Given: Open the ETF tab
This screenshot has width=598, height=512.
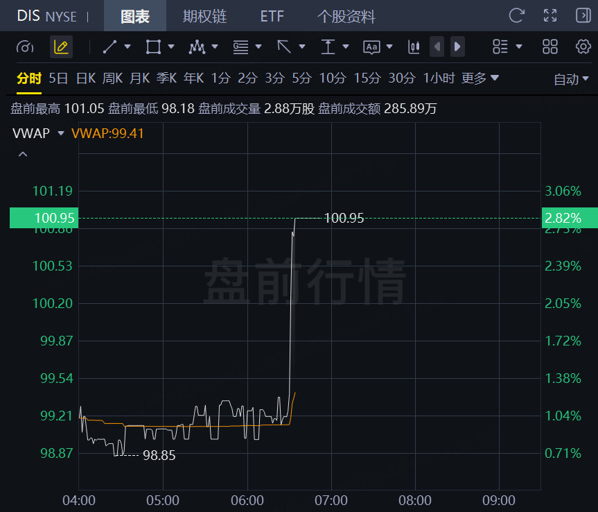Looking at the screenshot, I should point(272,16).
